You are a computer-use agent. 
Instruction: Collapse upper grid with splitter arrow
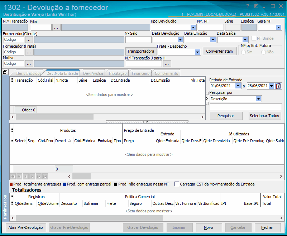pyautogui.click(x=147, y=122)
